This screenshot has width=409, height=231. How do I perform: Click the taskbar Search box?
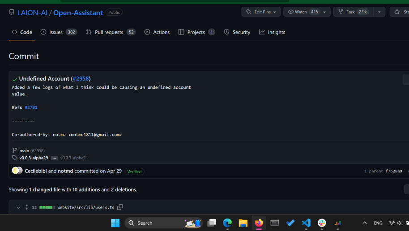point(163,223)
